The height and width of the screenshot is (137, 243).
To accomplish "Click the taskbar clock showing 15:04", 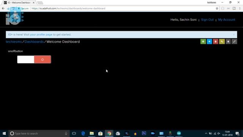I will tap(227, 134).
